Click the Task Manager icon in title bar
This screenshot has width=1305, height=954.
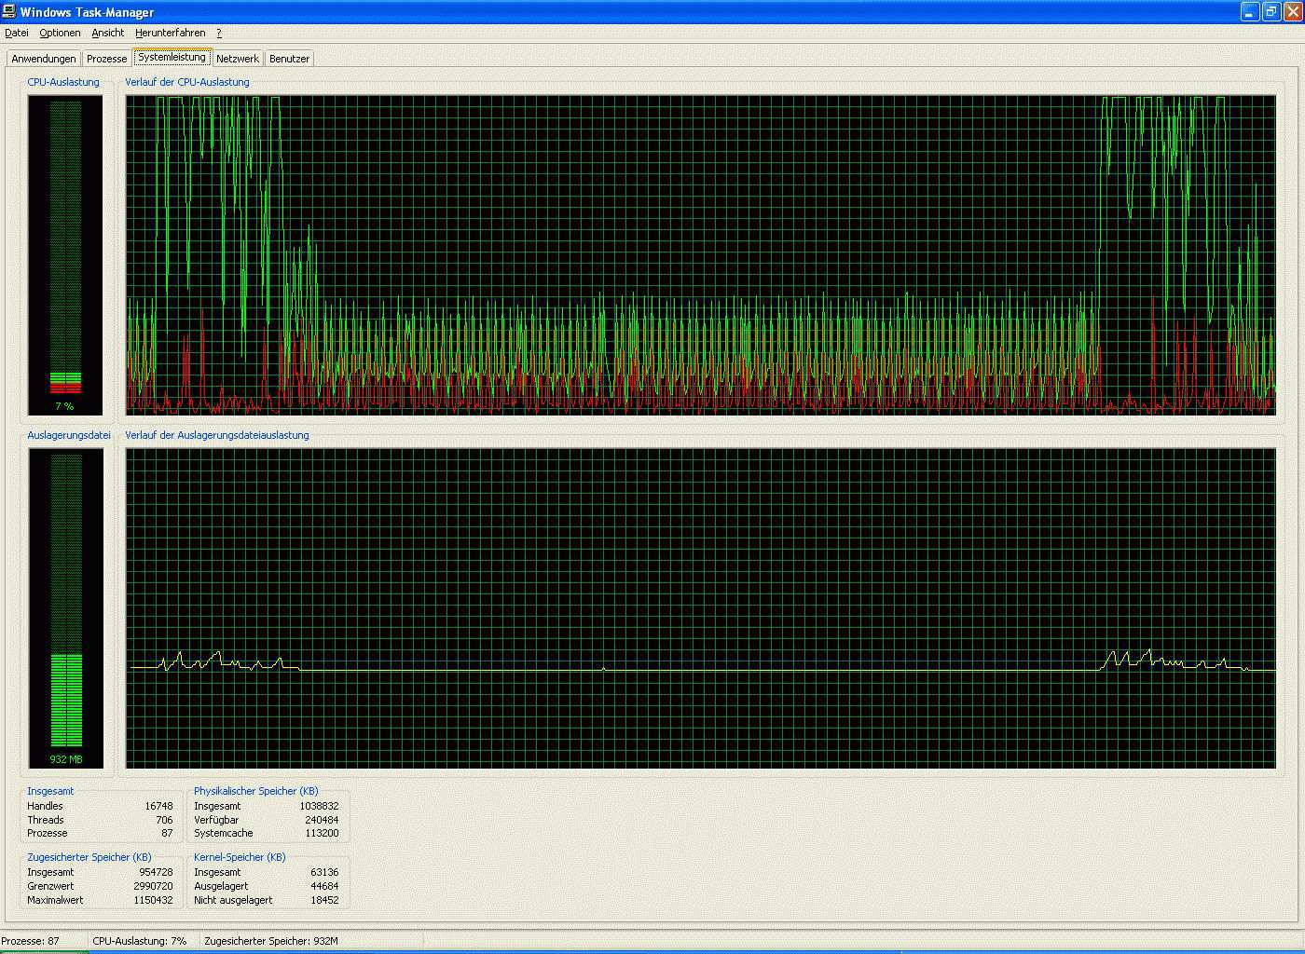pos(10,12)
